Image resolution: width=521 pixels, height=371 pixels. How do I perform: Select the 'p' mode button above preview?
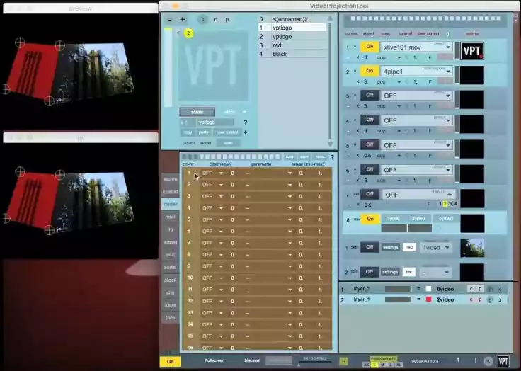click(227, 20)
